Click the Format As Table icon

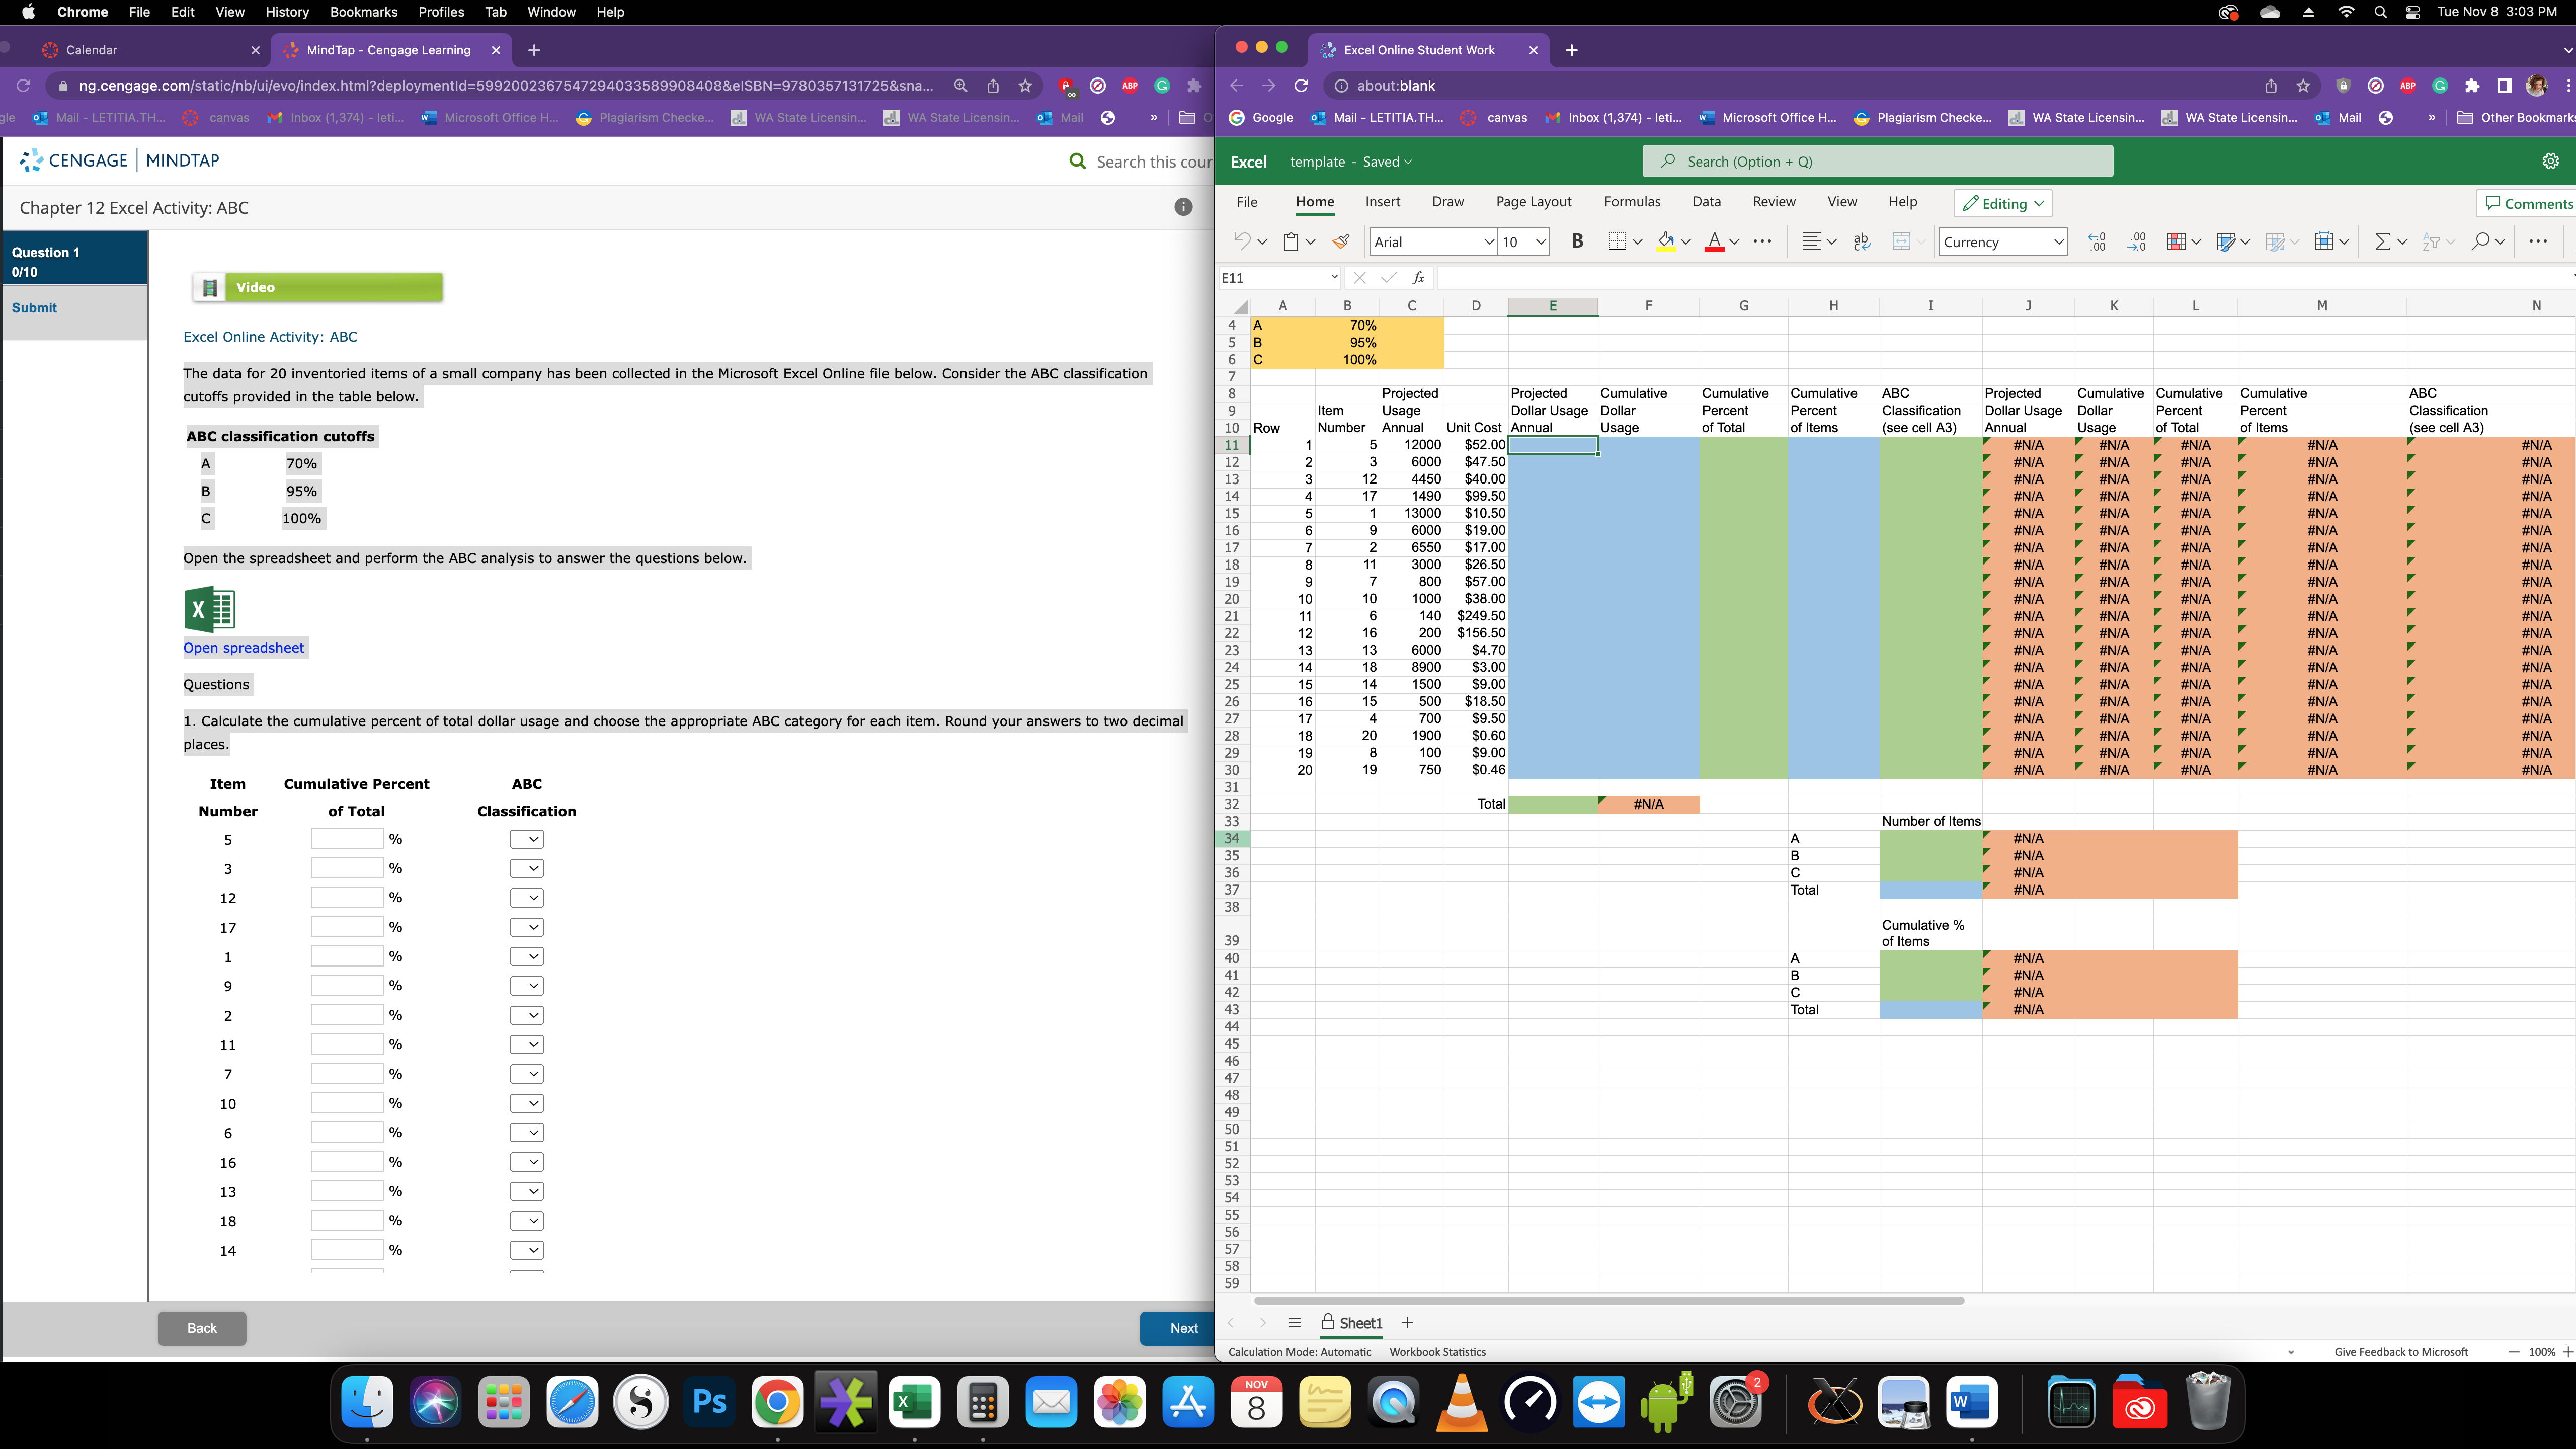[2225, 241]
